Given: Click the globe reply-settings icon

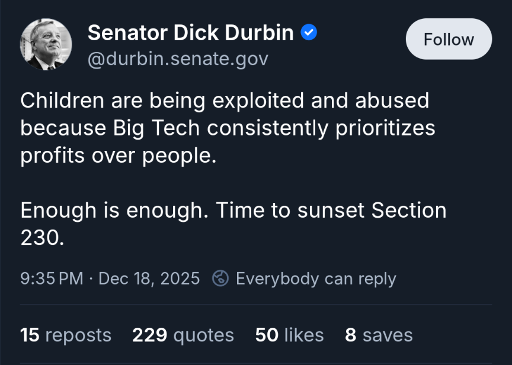Looking at the screenshot, I should (x=220, y=278).
